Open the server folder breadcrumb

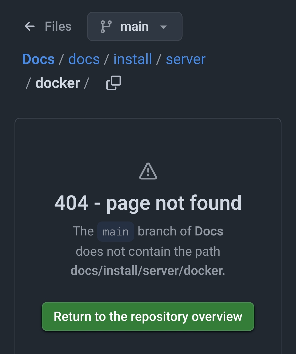pos(186,59)
